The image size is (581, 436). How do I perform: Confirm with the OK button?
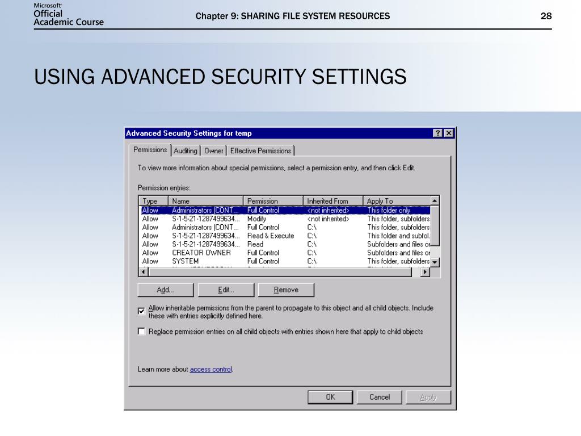330,397
